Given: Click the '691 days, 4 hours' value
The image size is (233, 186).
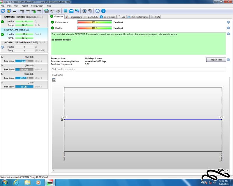Looking at the screenshot, I should [93, 58].
